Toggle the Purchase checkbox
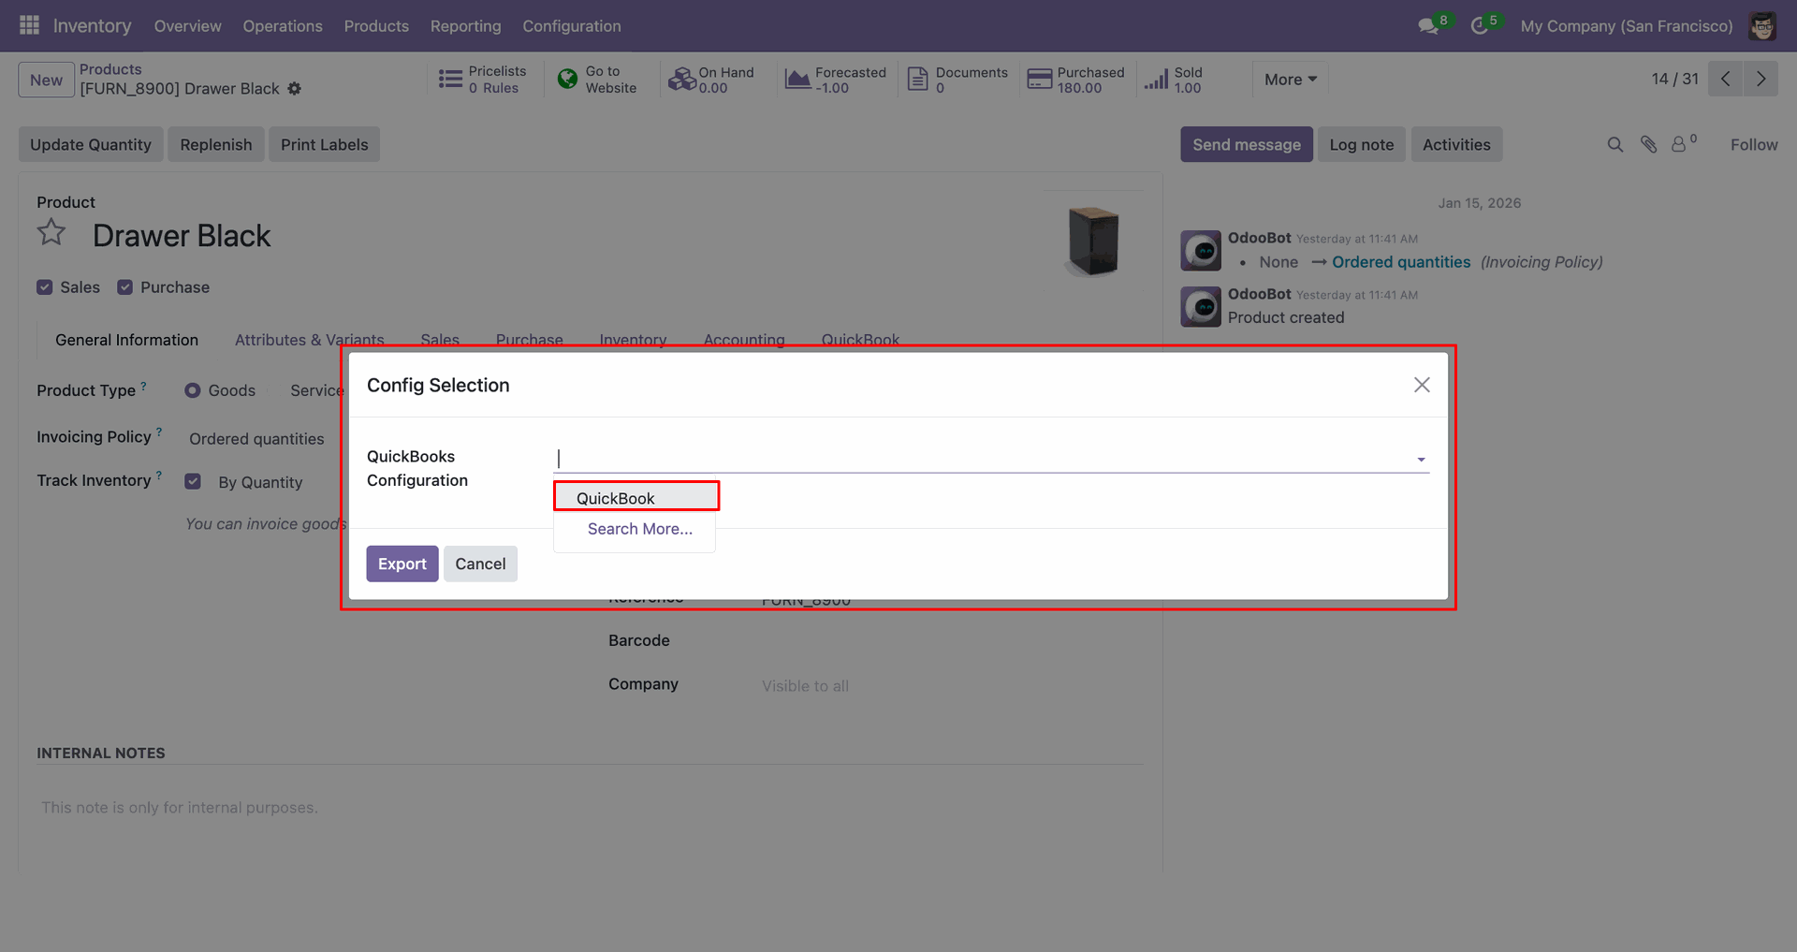The height and width of the screenshot is (952, 1797). [x=124, y=287]
